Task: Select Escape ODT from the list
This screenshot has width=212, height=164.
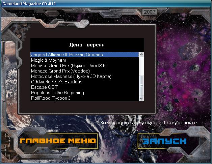Action: coord(85,87)
